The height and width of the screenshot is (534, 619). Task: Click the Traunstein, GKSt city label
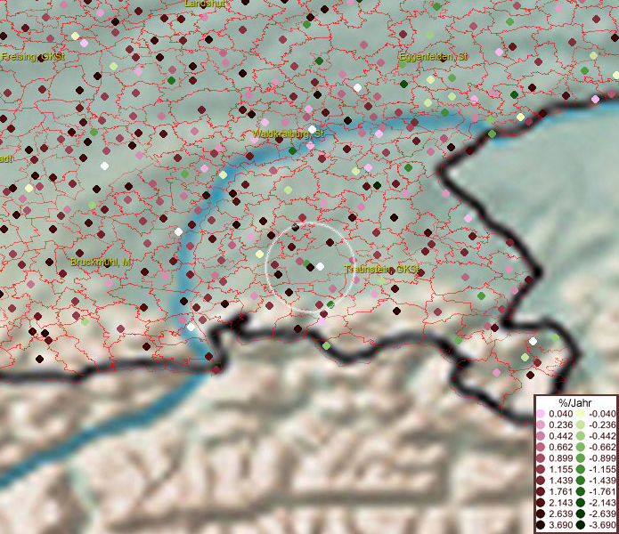380,269
